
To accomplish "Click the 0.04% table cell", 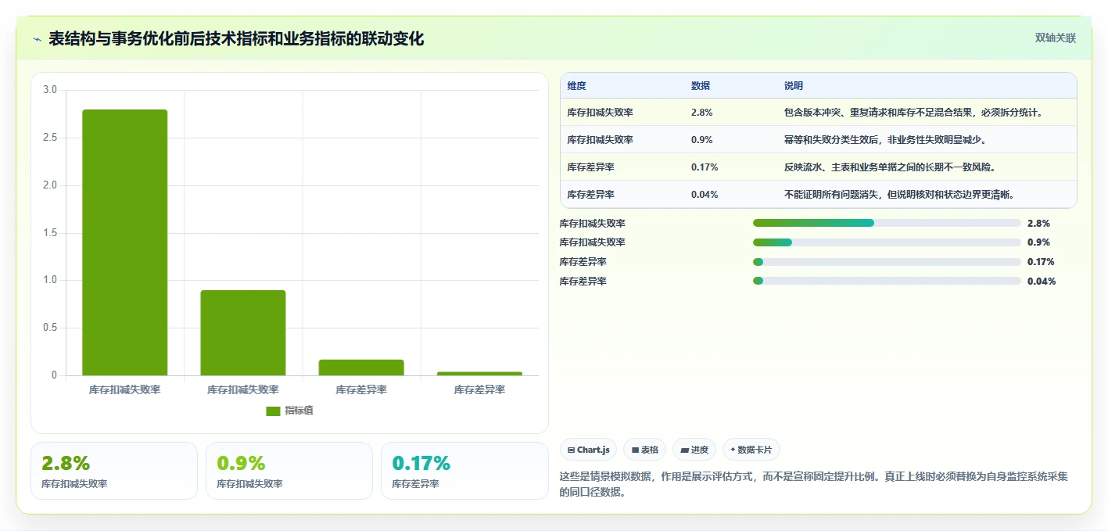I will point(705,195).
